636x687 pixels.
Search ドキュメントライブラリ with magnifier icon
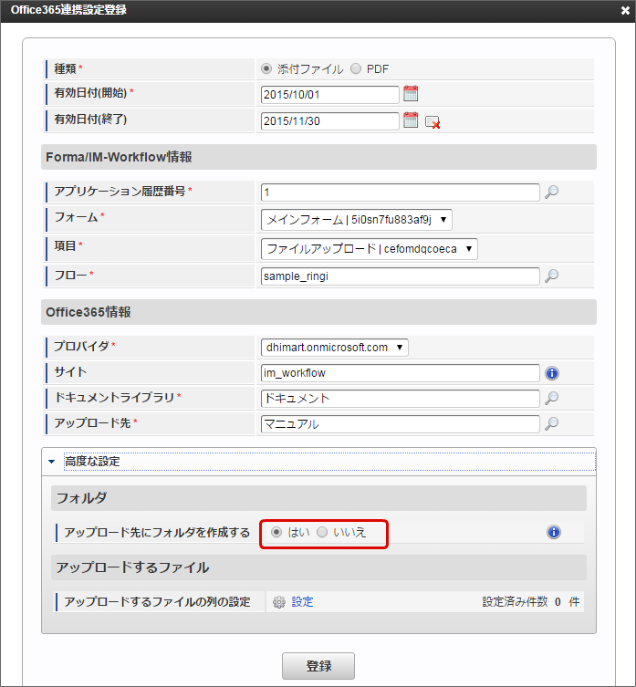[551, 398]
